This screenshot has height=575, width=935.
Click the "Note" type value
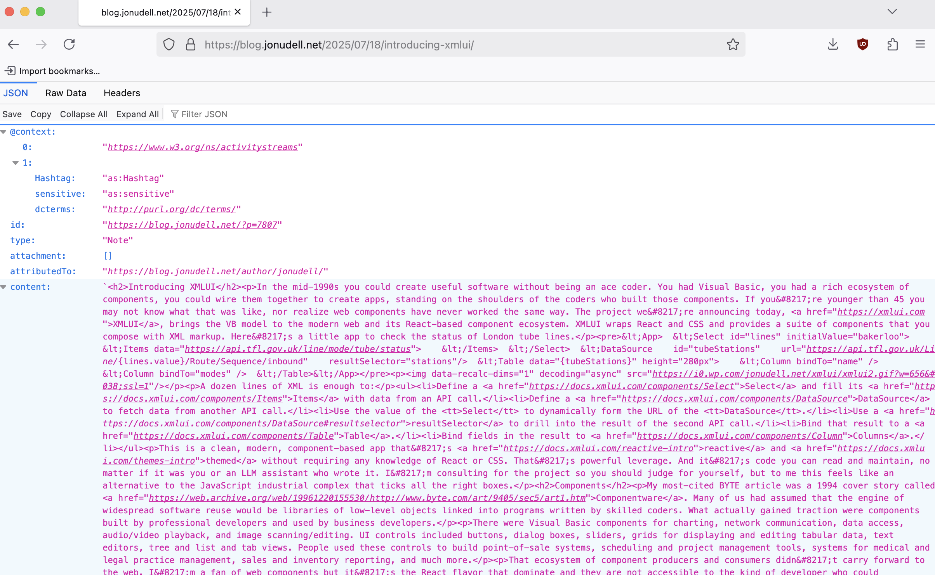point(118,241)
